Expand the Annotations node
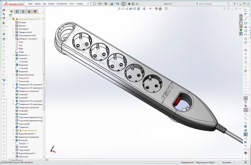This screenshot has height=165, width=251. coord(13,29)
